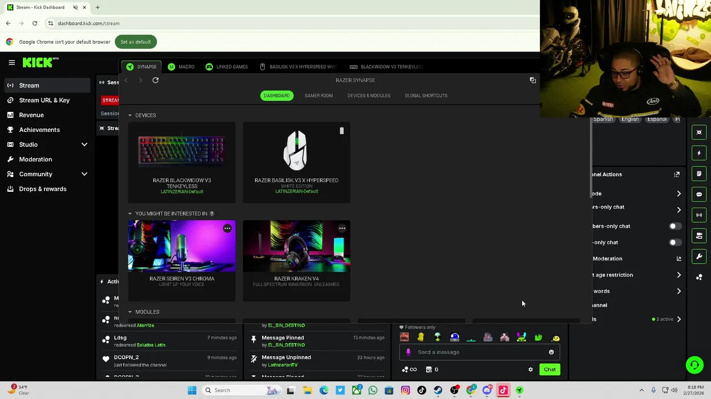This screenshot has width=711, height=399.
Task: Open Stream URL & Key page
Action: tap(44, 100)
